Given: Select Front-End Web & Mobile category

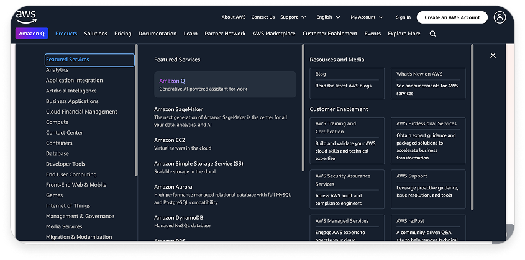Looking at the screenshot, I should (76, 185).
